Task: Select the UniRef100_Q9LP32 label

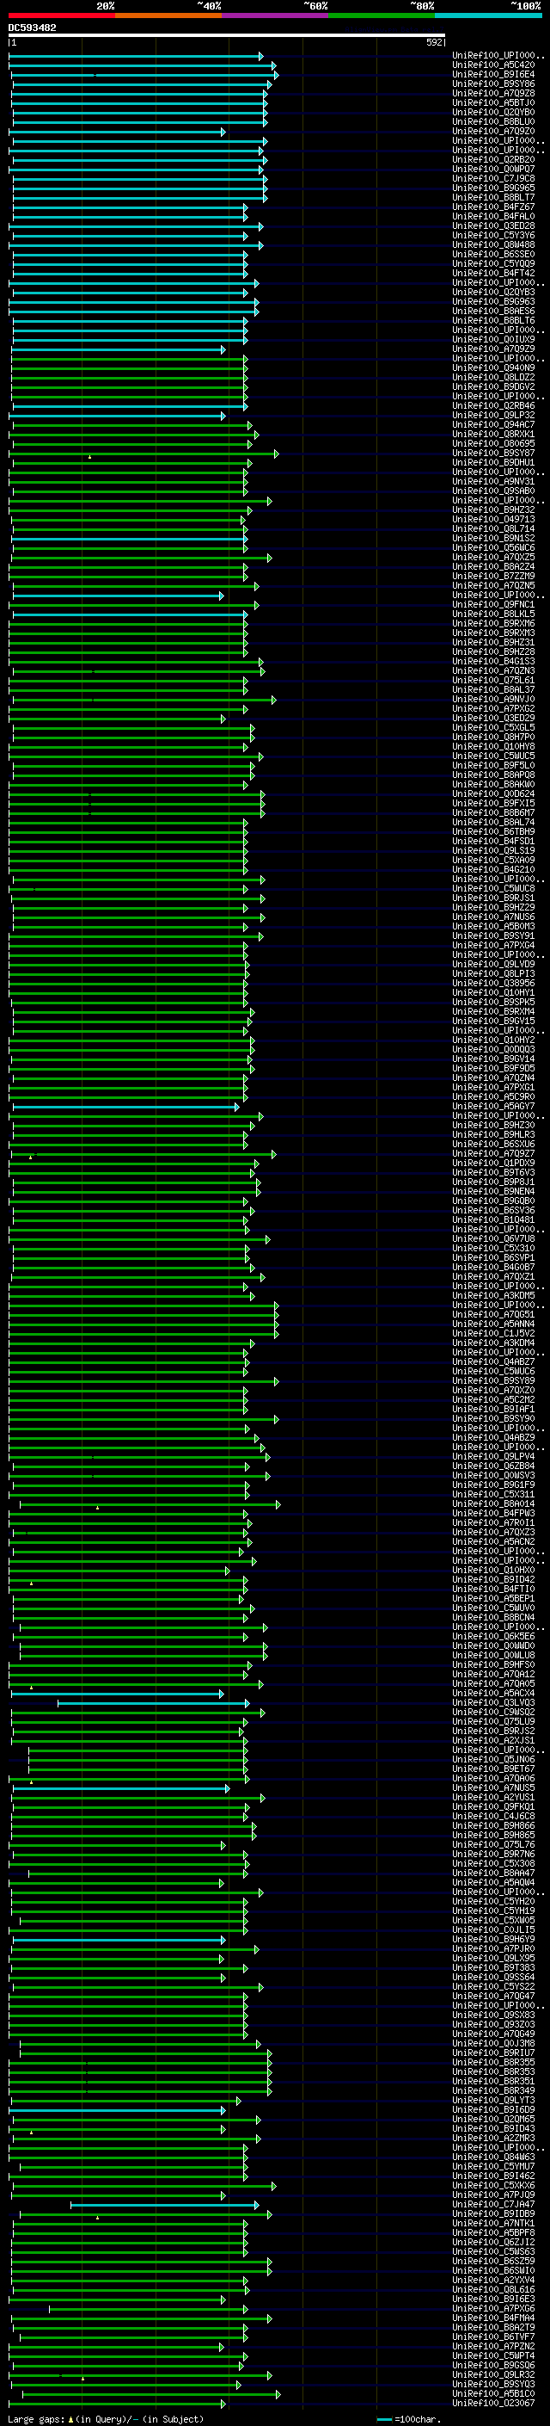Action: [x=493, y=417]
